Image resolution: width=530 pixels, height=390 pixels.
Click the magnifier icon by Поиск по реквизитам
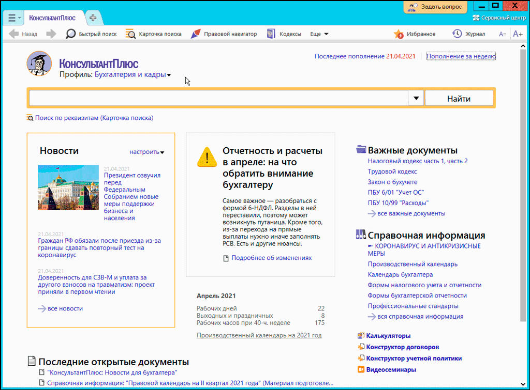click(30, 118)
